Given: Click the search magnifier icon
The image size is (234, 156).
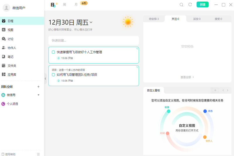Looking at the screenshot, I should pos(181,5).
